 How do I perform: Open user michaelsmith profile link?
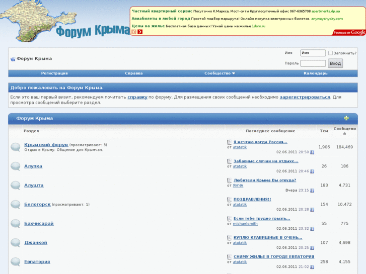(245, 224)
